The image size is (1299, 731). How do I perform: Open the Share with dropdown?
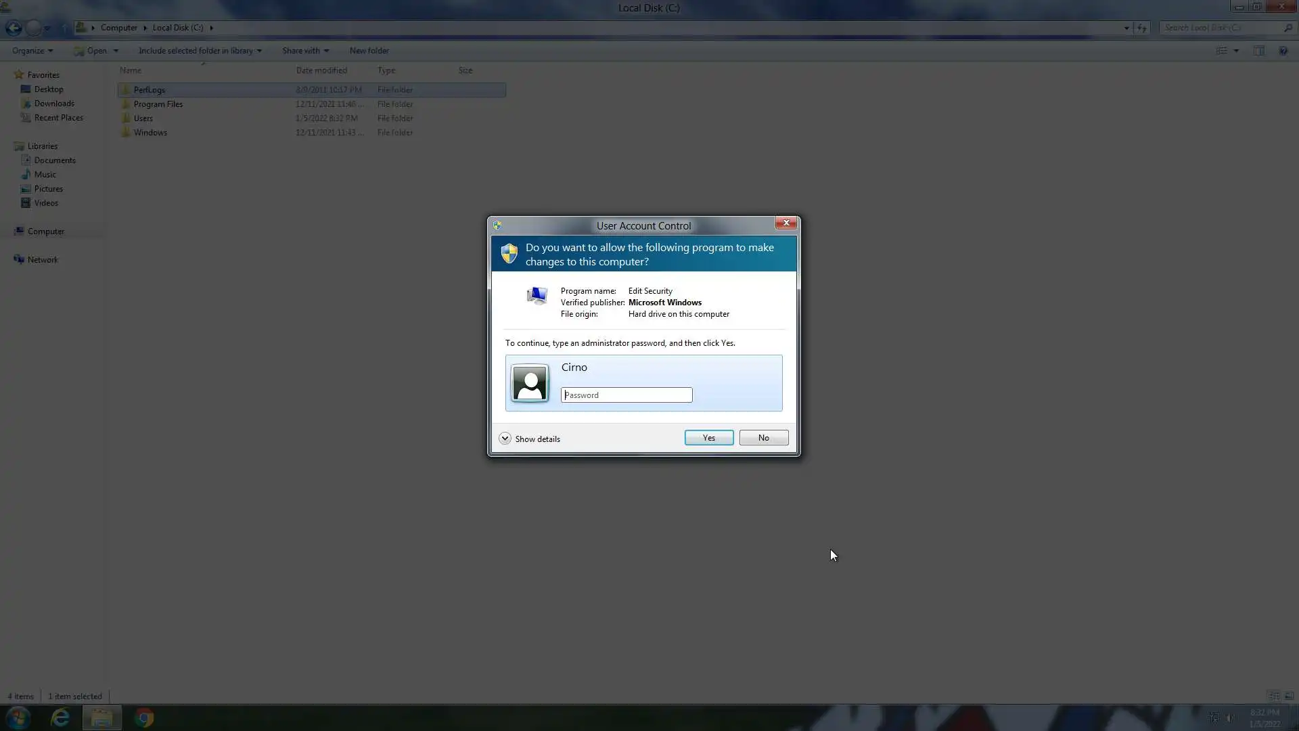coord(305,51)
